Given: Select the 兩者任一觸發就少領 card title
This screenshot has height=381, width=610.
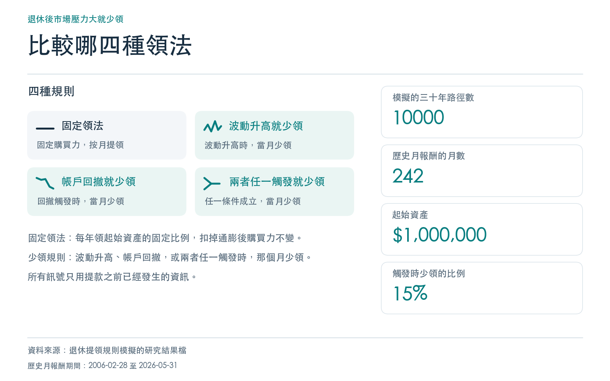Looking at the screenshot, I should tap(277, 182).
